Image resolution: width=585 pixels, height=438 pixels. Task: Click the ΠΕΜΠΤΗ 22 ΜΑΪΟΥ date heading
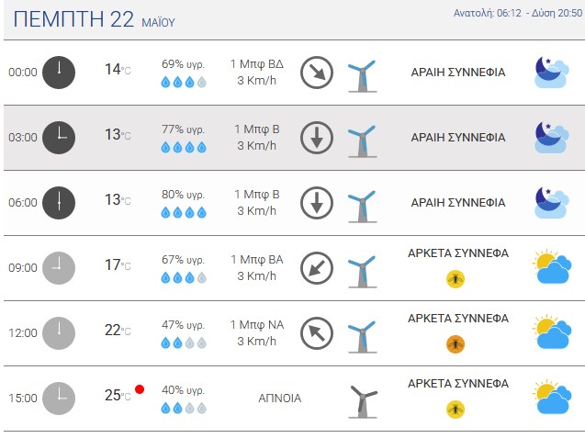click(x=94, y=19)
